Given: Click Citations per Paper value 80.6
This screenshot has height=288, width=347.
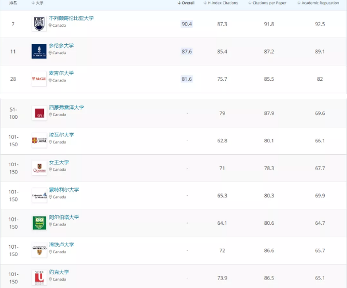Looking at the screenshot, I should click(269, 223).
